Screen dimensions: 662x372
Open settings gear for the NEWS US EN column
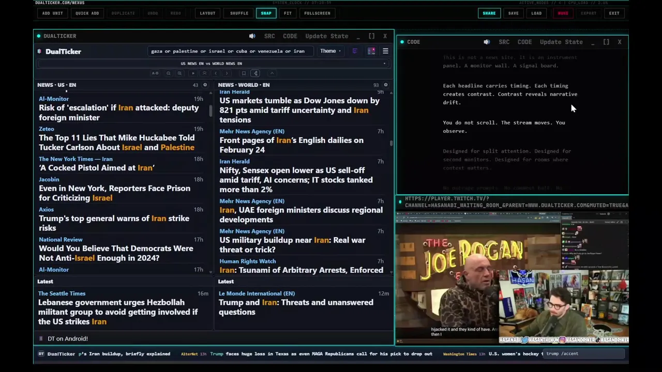pos(205,85)
